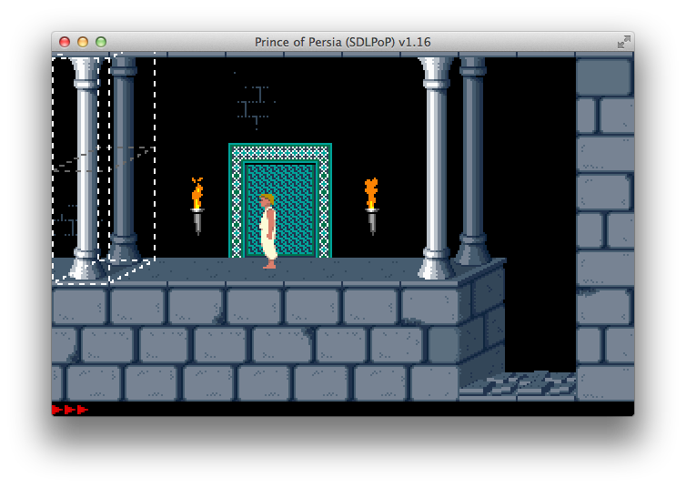
Task: Minimize the SDLPoP window with yellow button
Action: (83, 42)
